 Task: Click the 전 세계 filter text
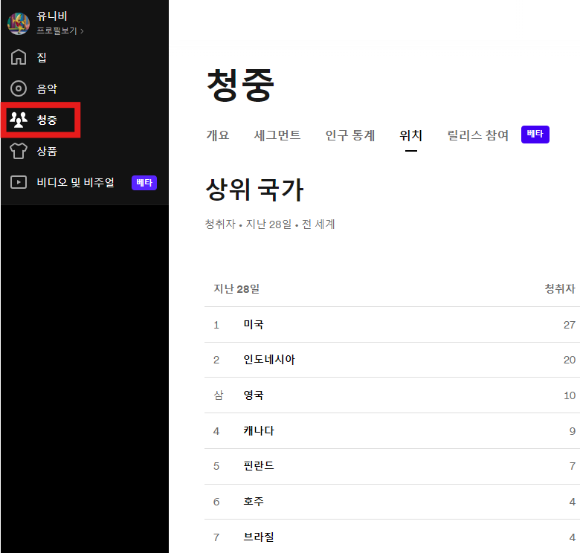tap(318, 224)
